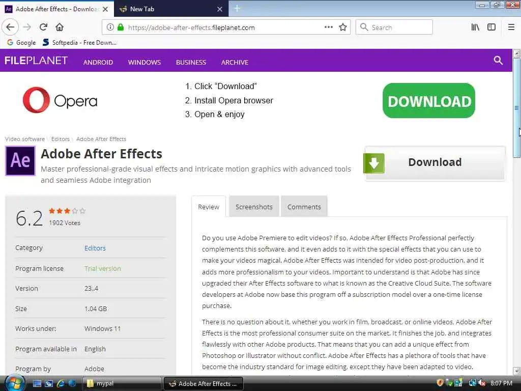Click the Show Desktop taskbar icon
The width and height of the screenshot is (521, 391).
click(x=37, y=383)
